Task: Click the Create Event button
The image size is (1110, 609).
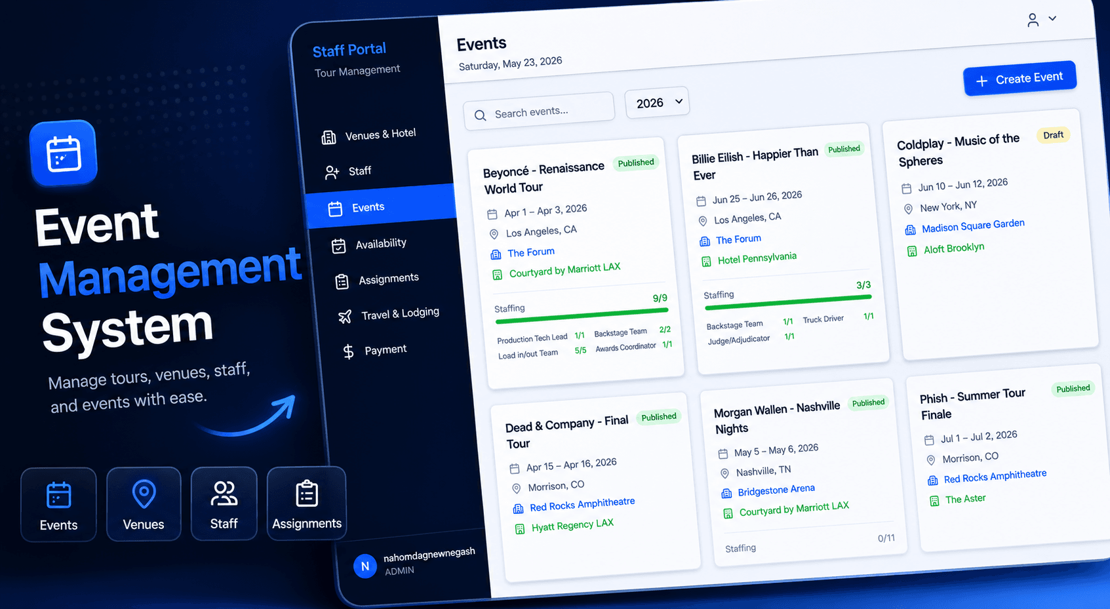Action: [x=1020, y=79]
